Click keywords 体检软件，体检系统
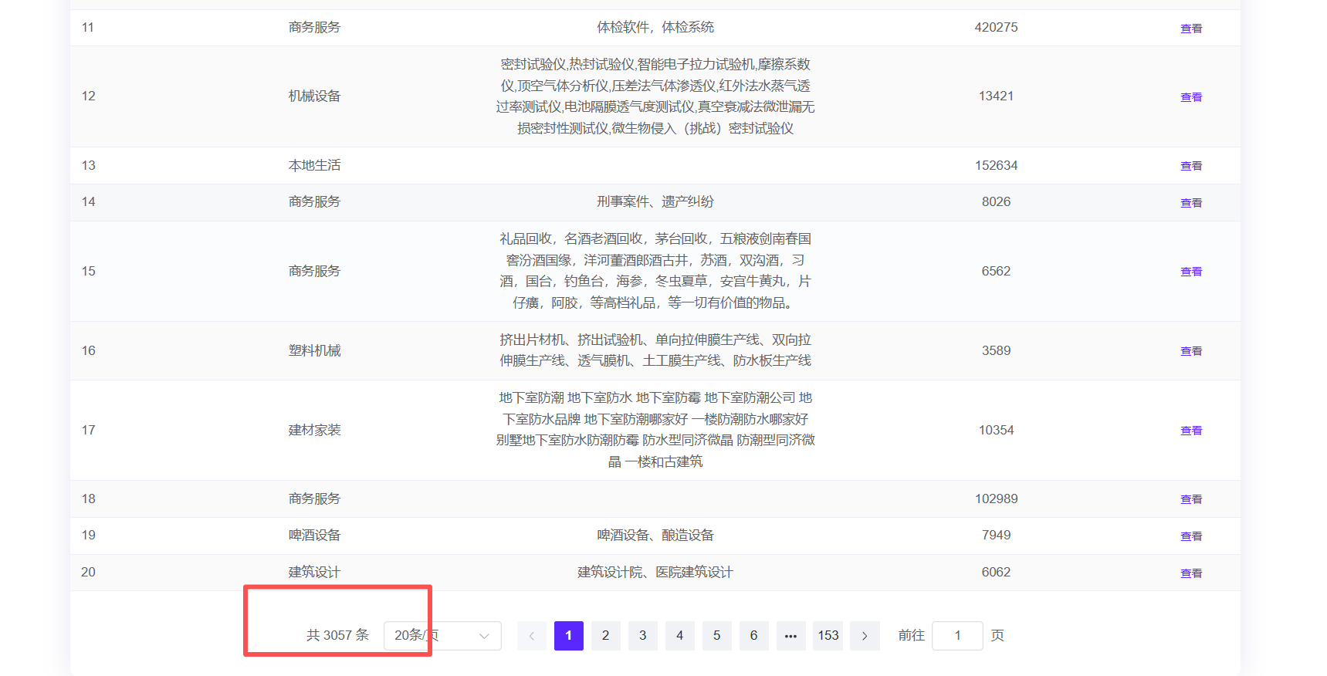This screenshot has width=1327, height=676. tap(655, 27)
